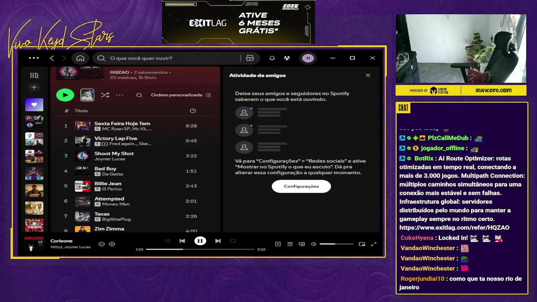
Task: Click chat username 'Rogerjundiai10'
Action: (x=422, y=279)
